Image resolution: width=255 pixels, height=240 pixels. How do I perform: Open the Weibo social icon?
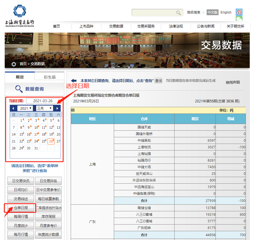click(239, 12)
